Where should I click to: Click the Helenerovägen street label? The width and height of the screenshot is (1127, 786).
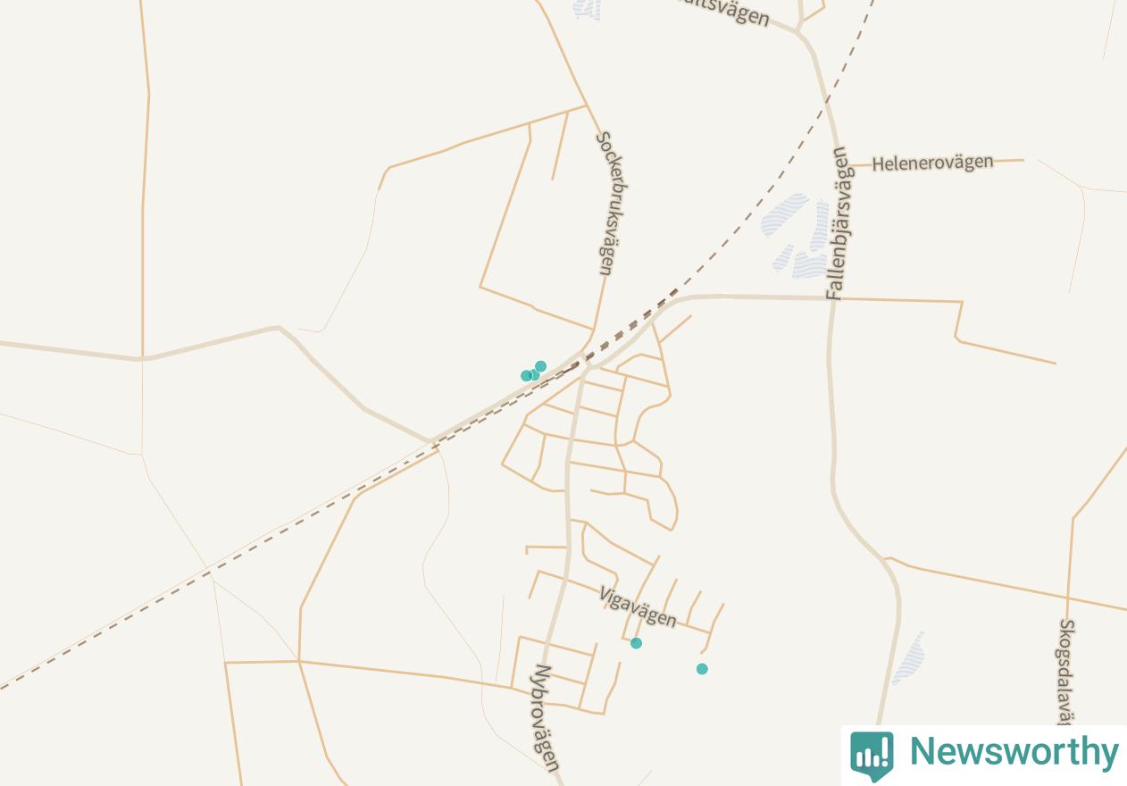(x=932, y=163)
